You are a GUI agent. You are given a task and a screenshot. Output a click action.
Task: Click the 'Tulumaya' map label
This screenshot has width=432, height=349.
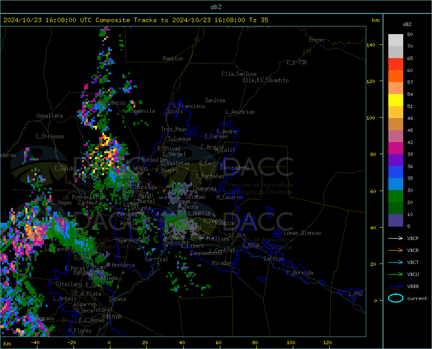(x=180, y=139)
